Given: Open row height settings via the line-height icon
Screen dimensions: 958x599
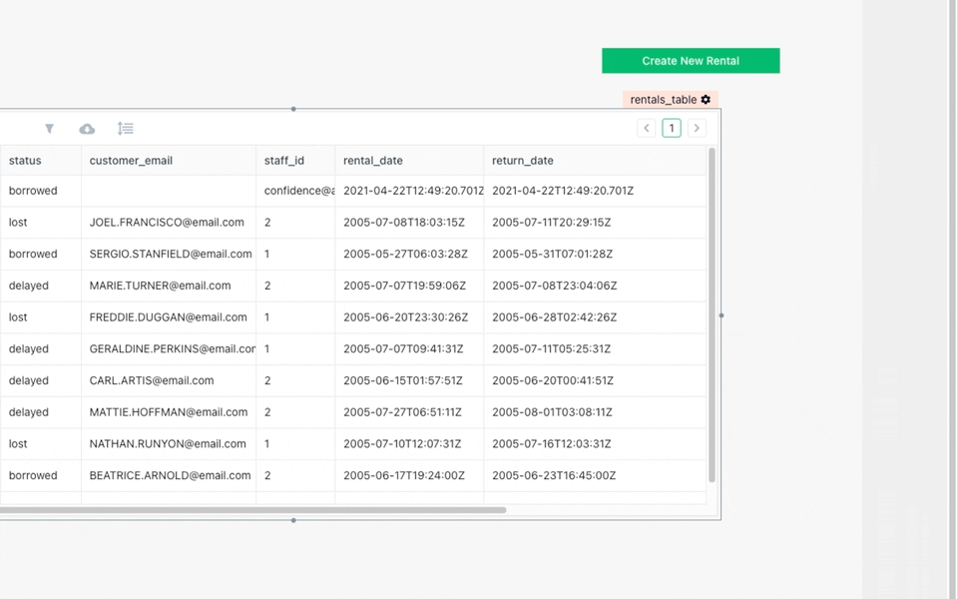Looking at the screenshot, I should click(x=125, y=128).
